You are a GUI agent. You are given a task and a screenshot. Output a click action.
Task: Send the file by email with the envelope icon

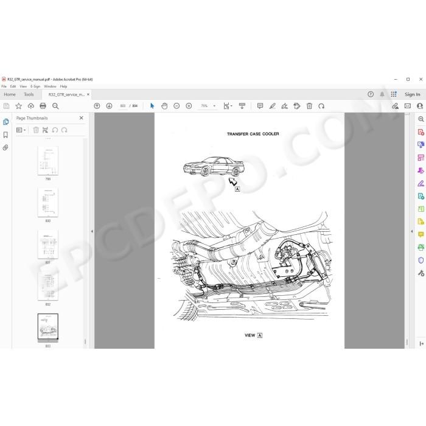tap(408, 106)
